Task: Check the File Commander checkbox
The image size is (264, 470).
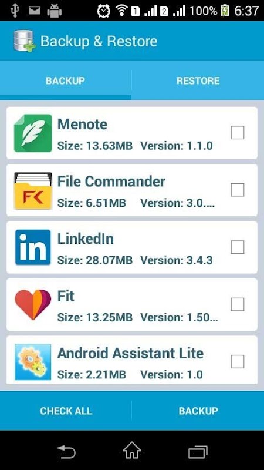Action: [x=238, y=190]
